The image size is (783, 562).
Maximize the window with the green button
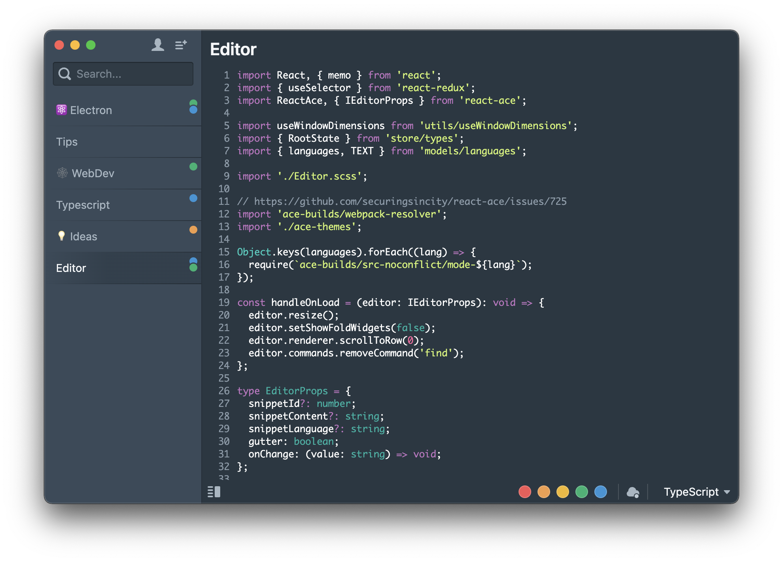click(x=91, y=45)
